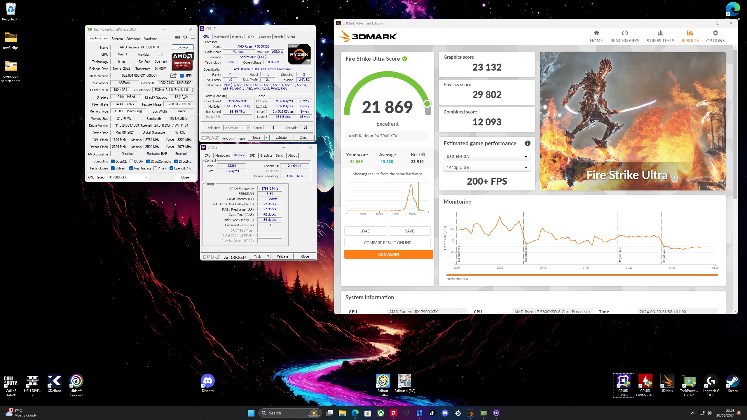The height and width of the screenshot is (420, 747).
Task: Open the HOME section in 3DMark
Action: (596, 36)
